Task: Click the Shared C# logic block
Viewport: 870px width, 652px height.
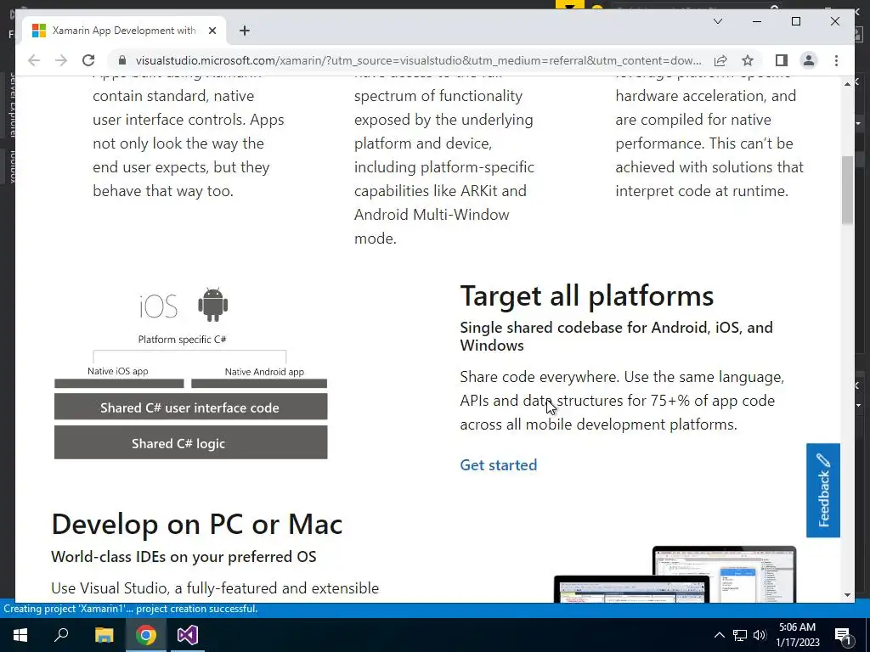Action: [190, 443]
